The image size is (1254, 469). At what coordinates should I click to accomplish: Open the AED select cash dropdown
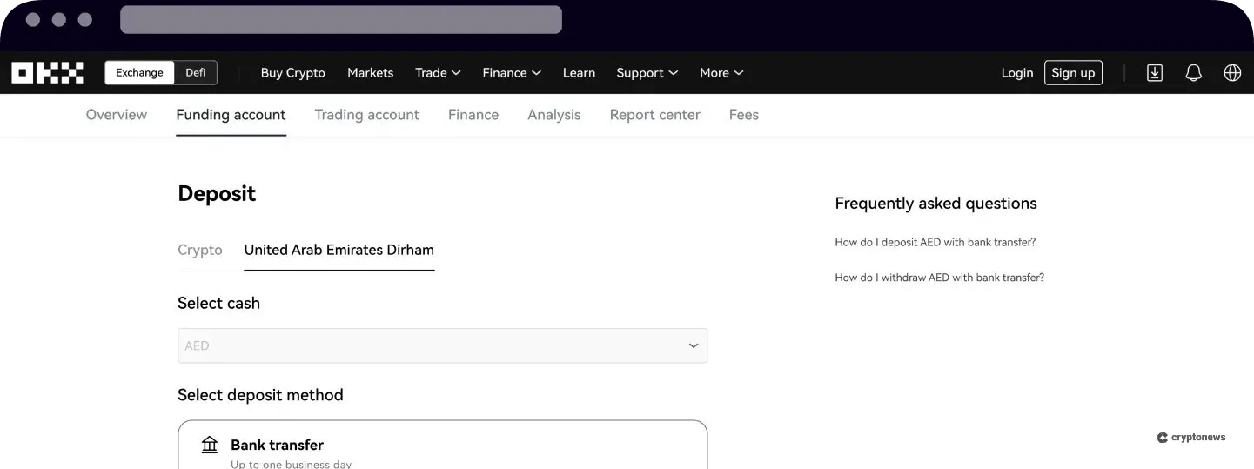442,345
